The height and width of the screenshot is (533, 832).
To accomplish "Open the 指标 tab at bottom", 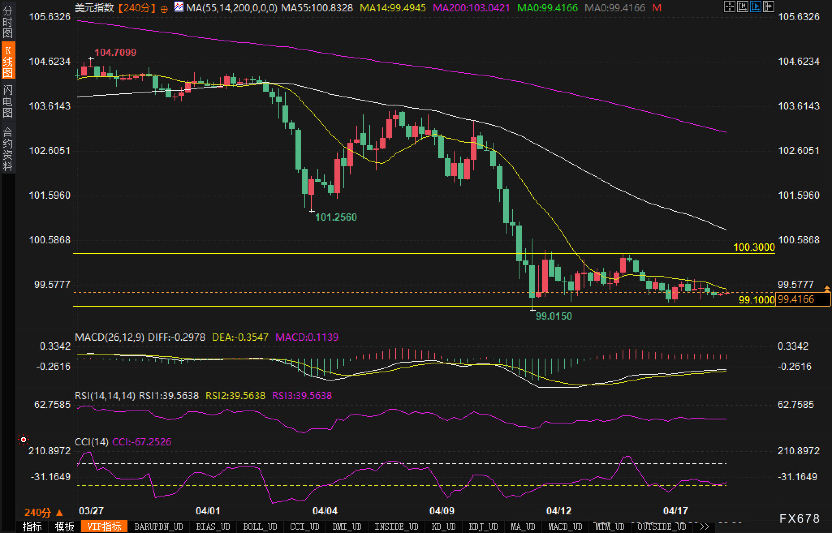I will click(x=32, y=527).
